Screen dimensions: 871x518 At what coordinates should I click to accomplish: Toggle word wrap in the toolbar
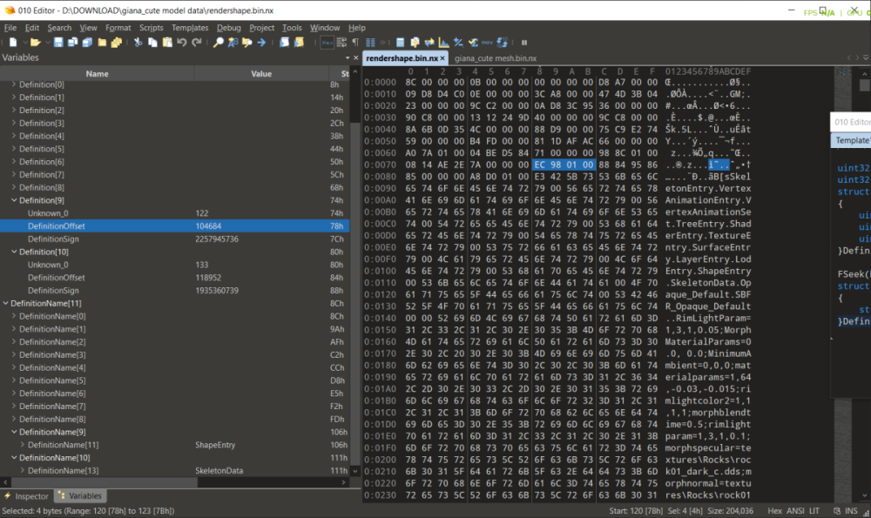pyautogui.click(x=341, y=43)
